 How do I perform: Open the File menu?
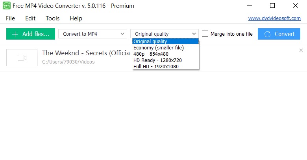tap(10, 18)
